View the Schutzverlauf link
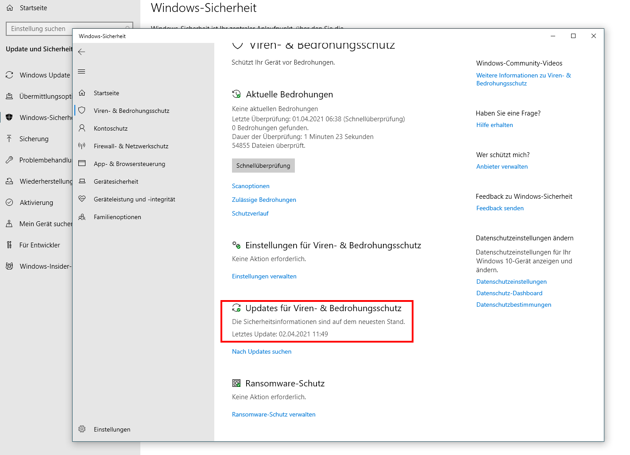Screen dimensions: 630x455 [x=250, y=213]
